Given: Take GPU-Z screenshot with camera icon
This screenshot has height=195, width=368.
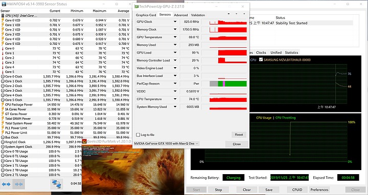Looking at the screenshot, I should tap(229, 14).
